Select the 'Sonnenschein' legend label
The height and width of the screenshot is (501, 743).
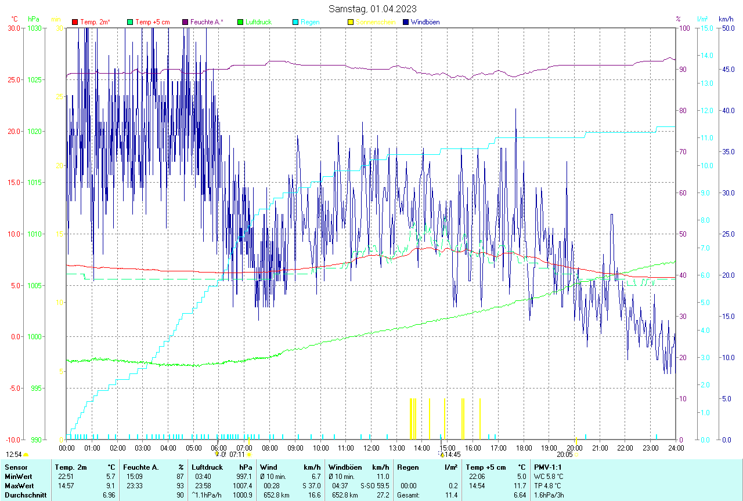click(x=376, y=22)
